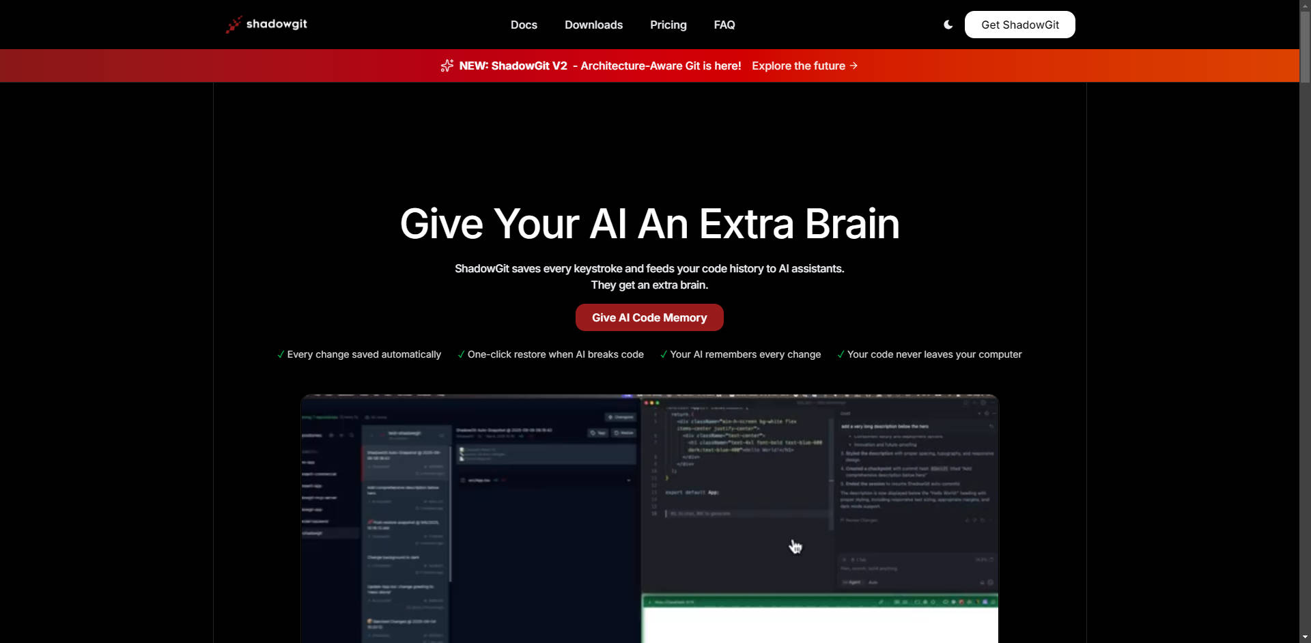Screen dimensions: 1311x643
Task: Click checkmark beside One-click restore text
Action: tap(461, 354)
